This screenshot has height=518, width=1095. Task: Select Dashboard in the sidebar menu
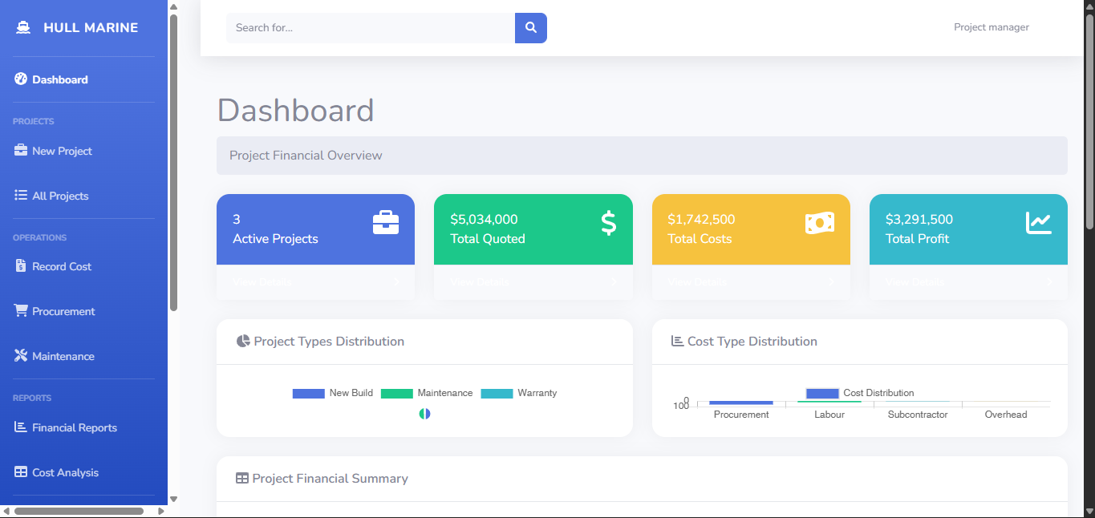tap(59, 79)
